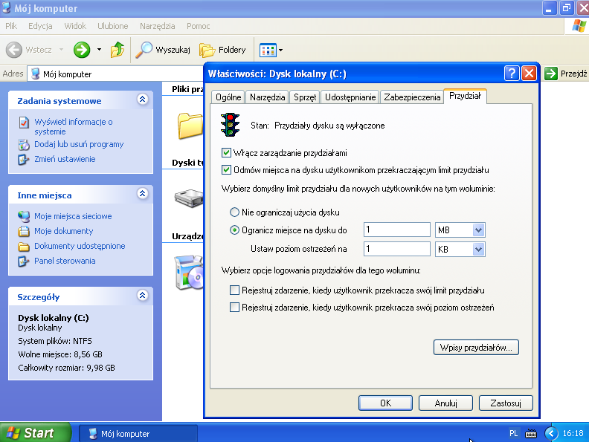
Task: Click the Up folder icon in toolbar
Action: point(118,50)
